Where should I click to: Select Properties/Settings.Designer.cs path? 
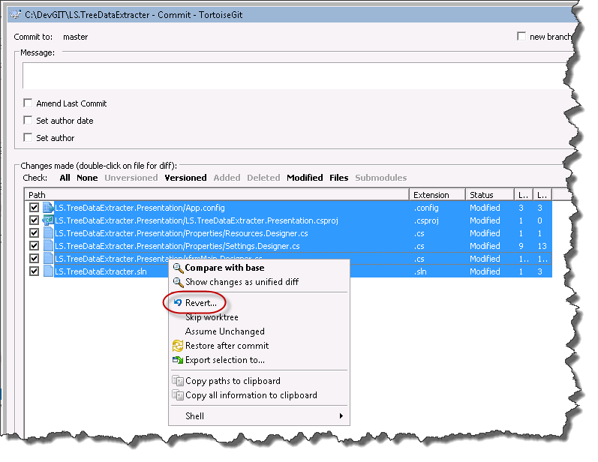coord(177,246)
